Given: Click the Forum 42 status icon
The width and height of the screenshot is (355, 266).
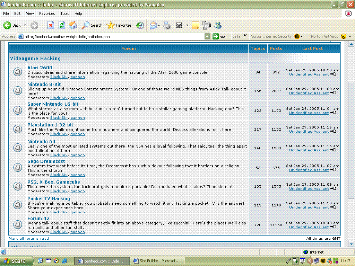Looking at the screenshot, I should (x=17, y=224).
